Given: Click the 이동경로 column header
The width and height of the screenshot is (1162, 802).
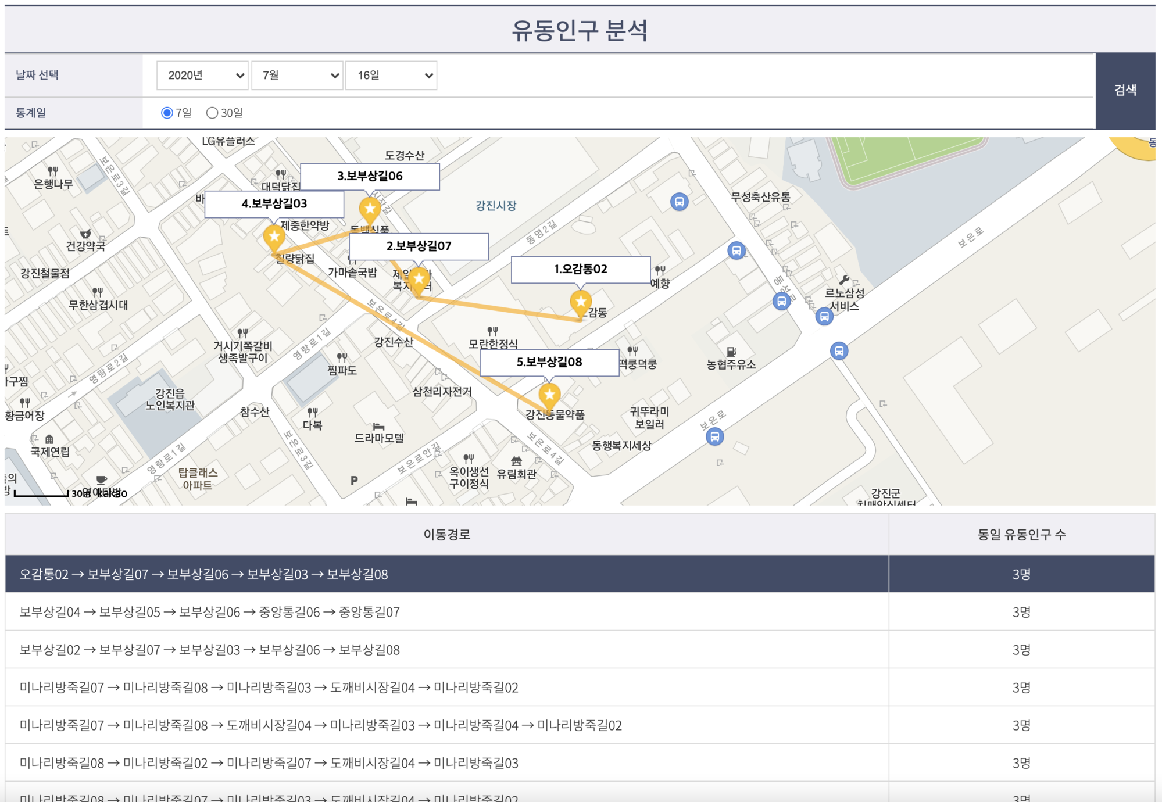Looking at the screenshot, I should point(446,535).
